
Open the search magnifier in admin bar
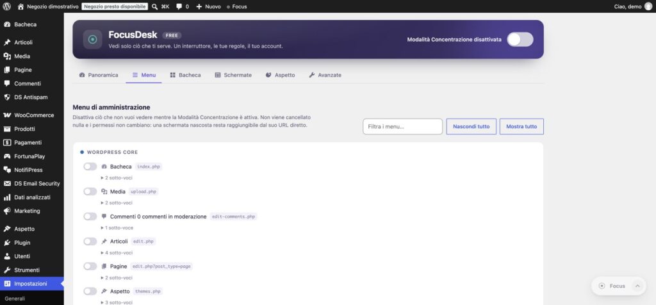[155, 6]
